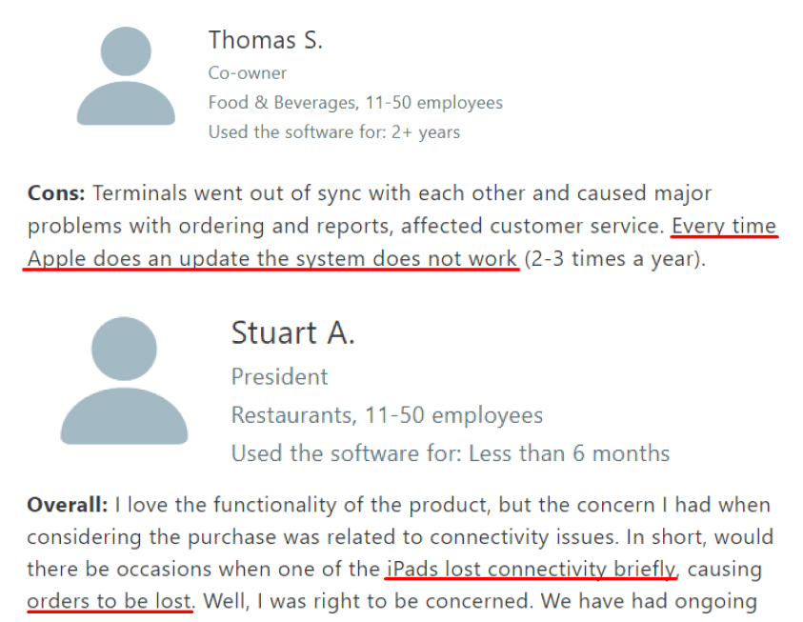Click the Co-owner job title

click(x=248, y=72)
